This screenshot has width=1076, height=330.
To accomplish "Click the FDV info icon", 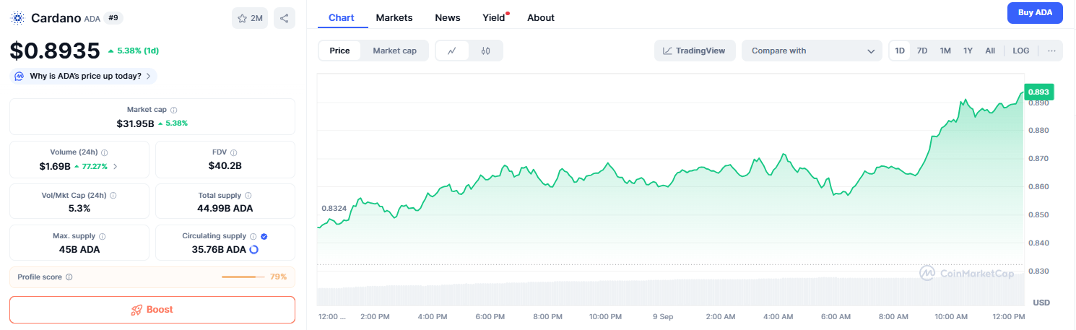I will (233, 152).
